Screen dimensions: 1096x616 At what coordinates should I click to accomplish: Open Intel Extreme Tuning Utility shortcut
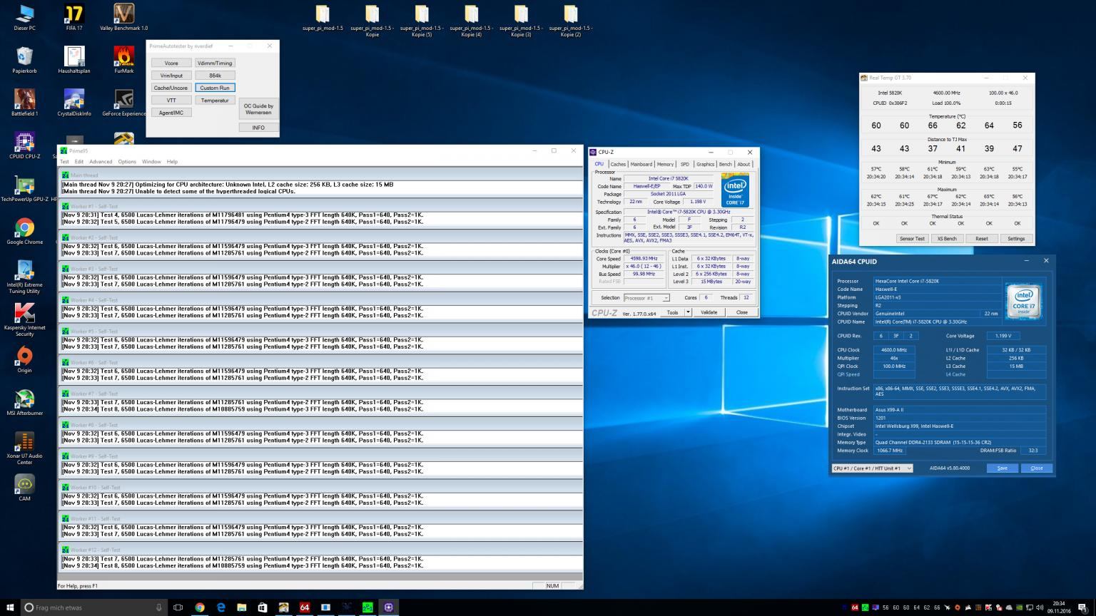pos(24,277)
